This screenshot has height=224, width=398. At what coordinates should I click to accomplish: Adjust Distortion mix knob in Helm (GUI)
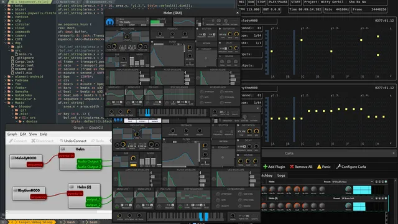236,34
